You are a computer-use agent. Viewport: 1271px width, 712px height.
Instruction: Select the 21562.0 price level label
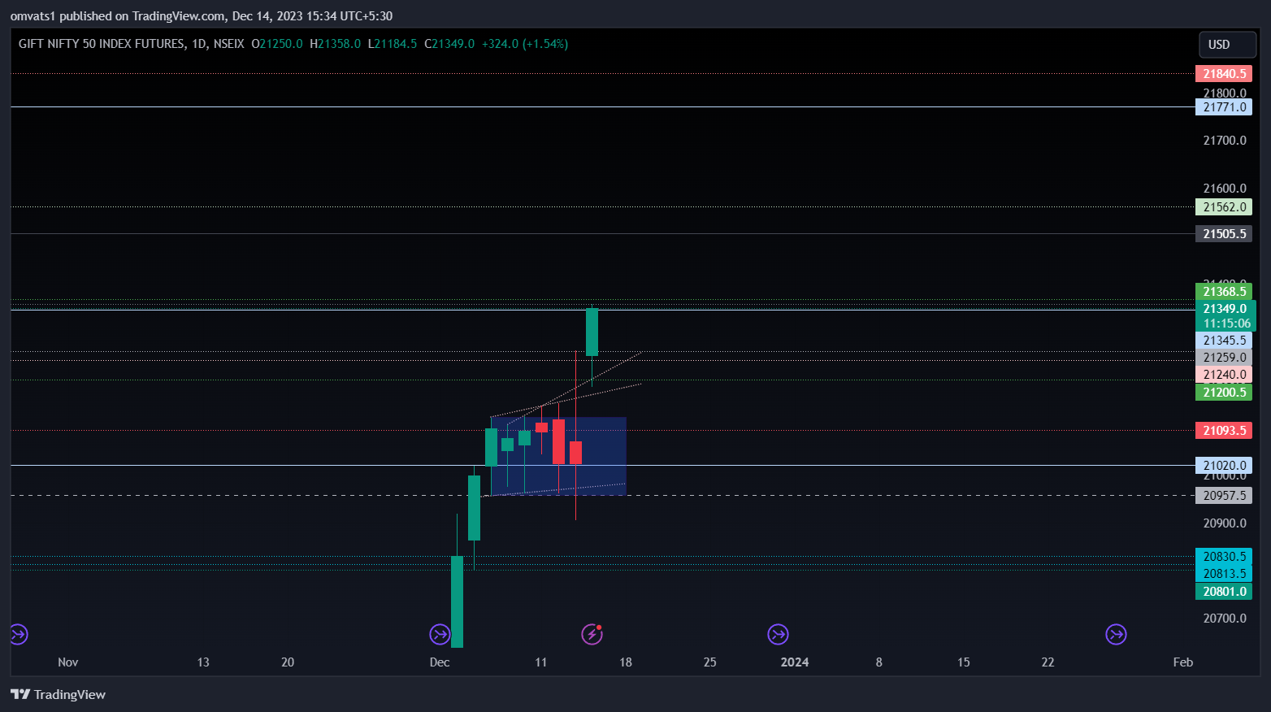click(x=1224, y=207)
